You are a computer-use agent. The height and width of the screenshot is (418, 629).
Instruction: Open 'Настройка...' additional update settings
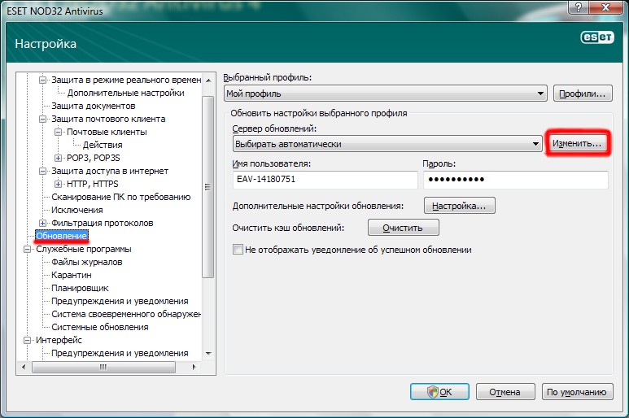pyautogui.click(x=459, y=206)
